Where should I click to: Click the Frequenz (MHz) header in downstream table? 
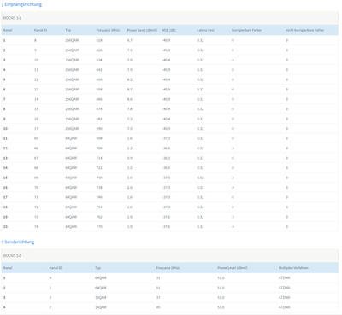[x=108, y=30]
